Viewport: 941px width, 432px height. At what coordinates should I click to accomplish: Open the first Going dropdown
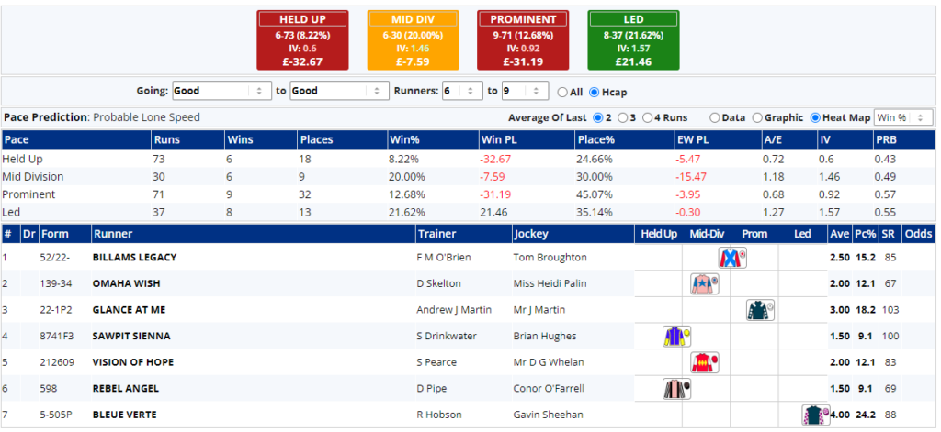(x=219, y=91)
